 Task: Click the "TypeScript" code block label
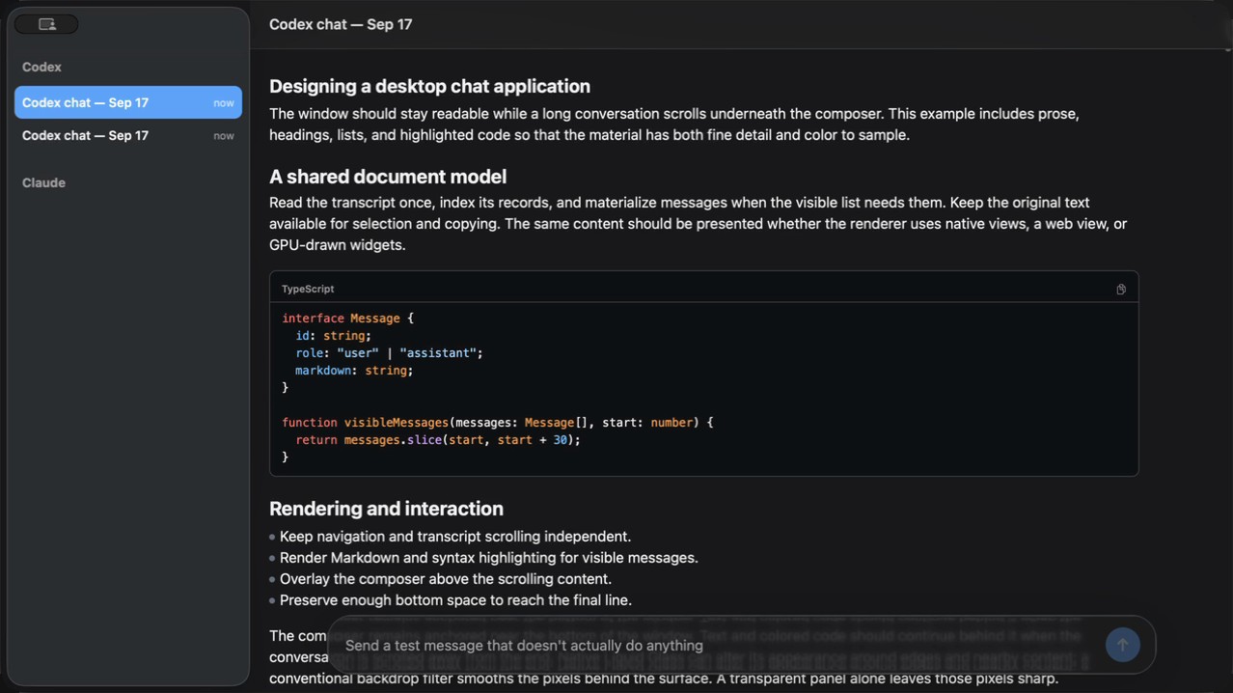[308, 289]
